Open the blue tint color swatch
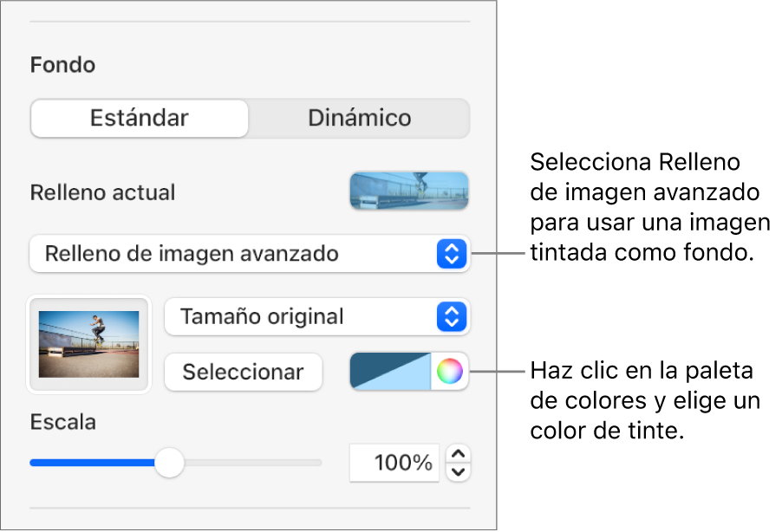Image resolution: width=782 pixels, height=532 pixels. pyautogui.click(x=390, y=372)
